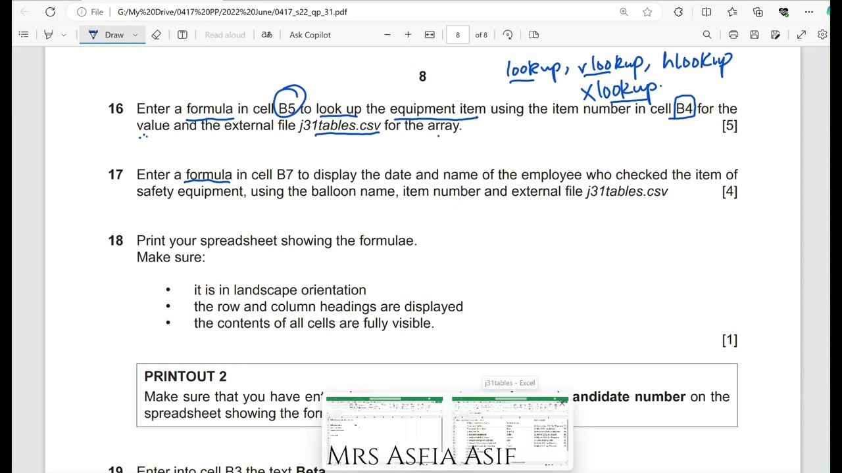The height and width of the screenshot is (473, 842).
Task: Open the left Excel window preview thumbnail
Action: (384, 431)
